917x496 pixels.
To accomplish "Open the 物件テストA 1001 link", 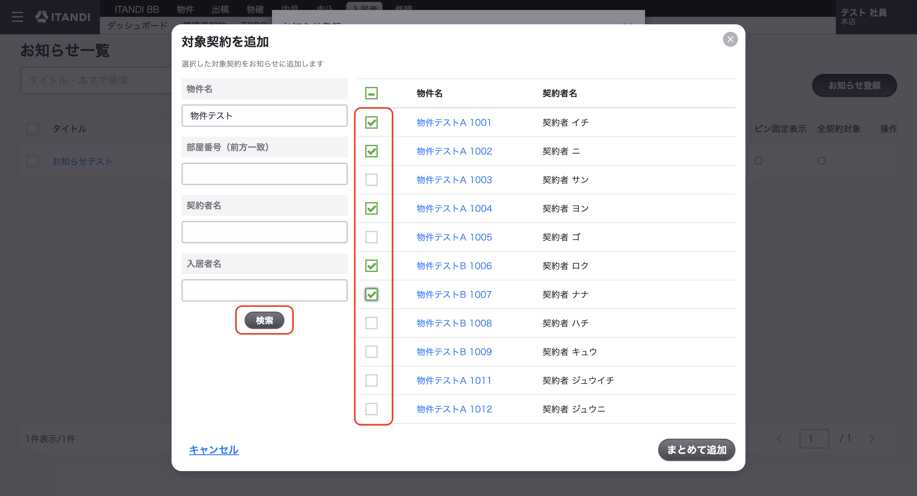I will (x=454, y=122).
